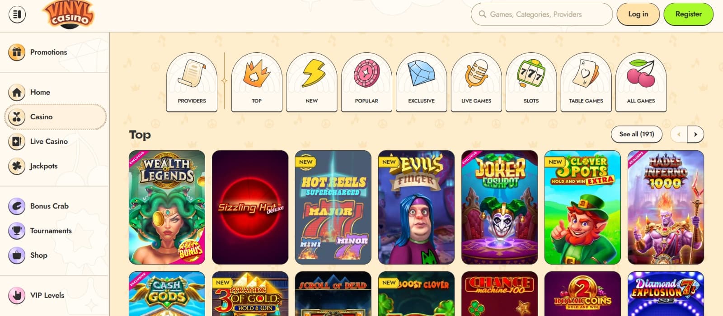Image resolution: width=723 pixels, height=316 pixels.
Task: Open the See all (191) link
Action: [x=637, y=134]
